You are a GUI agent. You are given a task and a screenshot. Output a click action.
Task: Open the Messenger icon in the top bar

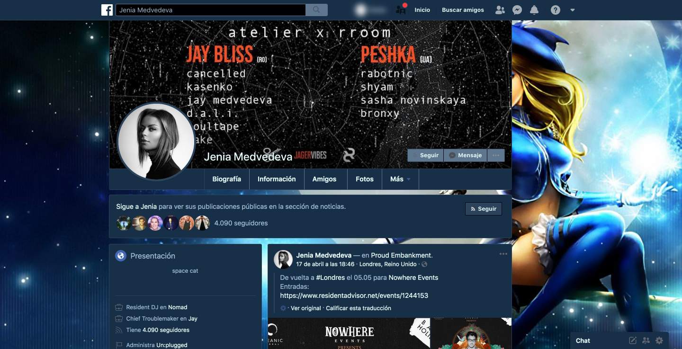517,10
